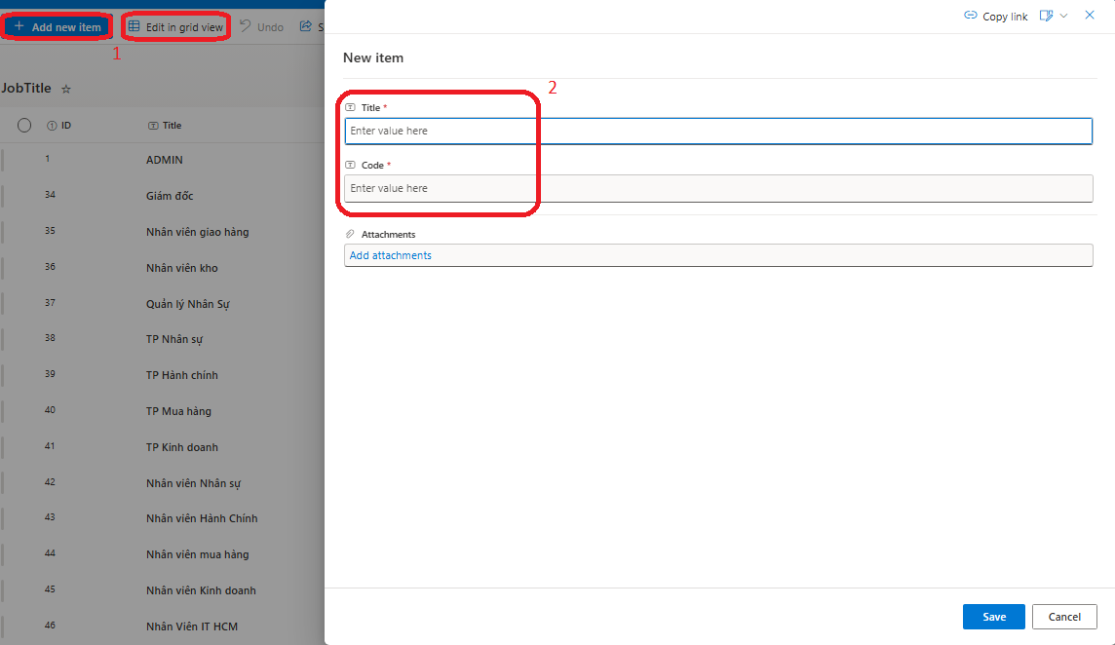Select the Nhân Viên IT HCM row
This screenshot has width=1115, height=645.
coord(191,626)
